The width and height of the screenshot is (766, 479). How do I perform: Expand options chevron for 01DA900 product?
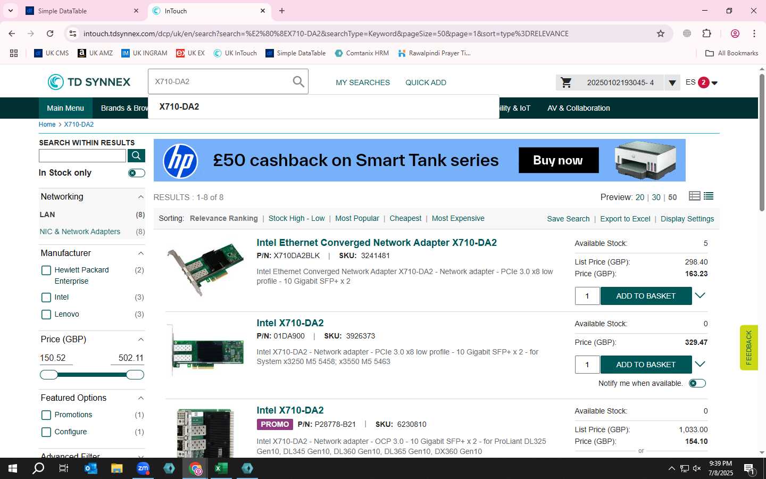[700, 364]
